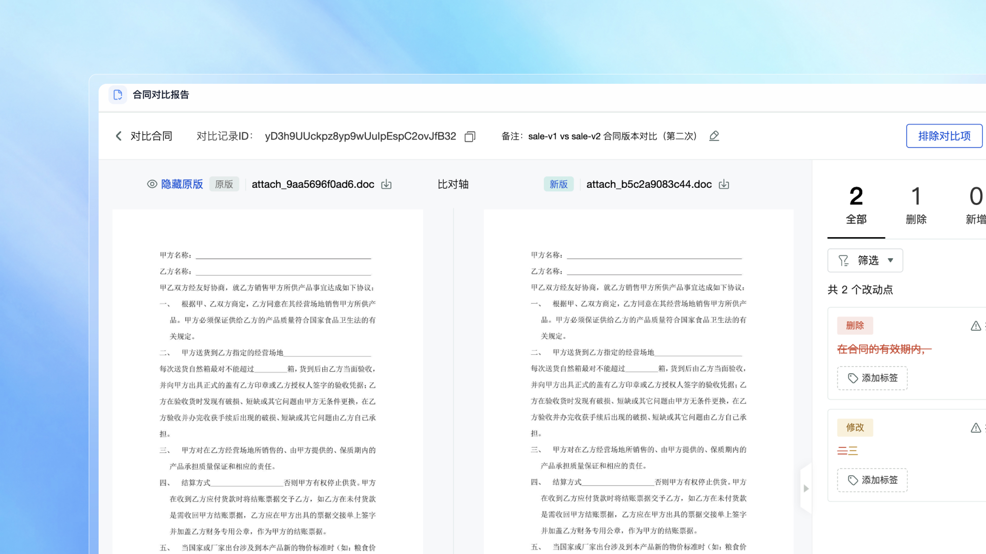Open the 筛选 filter dropdown
986x554 pixels.
pyautogui.click(x=865, y=260)
